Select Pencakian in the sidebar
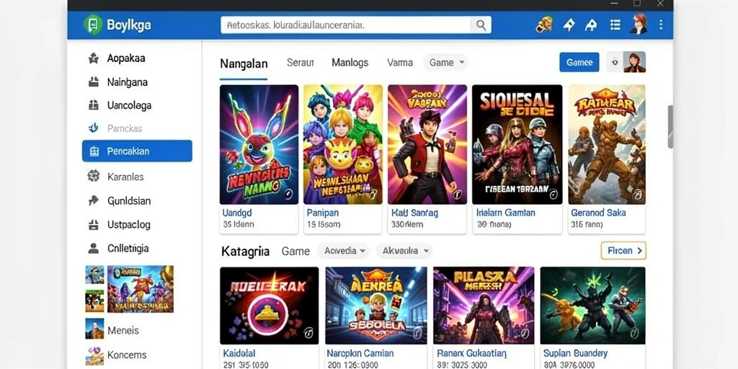The image size is (738, 369). [x=137, y=151]
